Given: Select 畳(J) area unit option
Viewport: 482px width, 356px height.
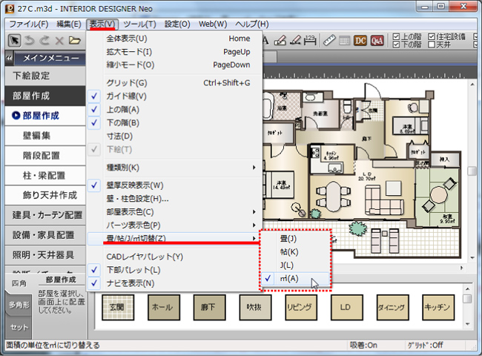Looking at the screenshot, I should click(288, 239).
